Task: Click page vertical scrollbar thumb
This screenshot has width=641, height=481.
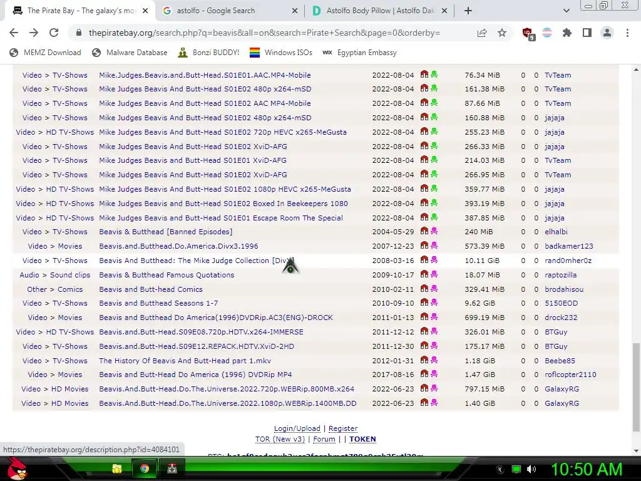Action: pyautogui.click(x=636, y=387)
